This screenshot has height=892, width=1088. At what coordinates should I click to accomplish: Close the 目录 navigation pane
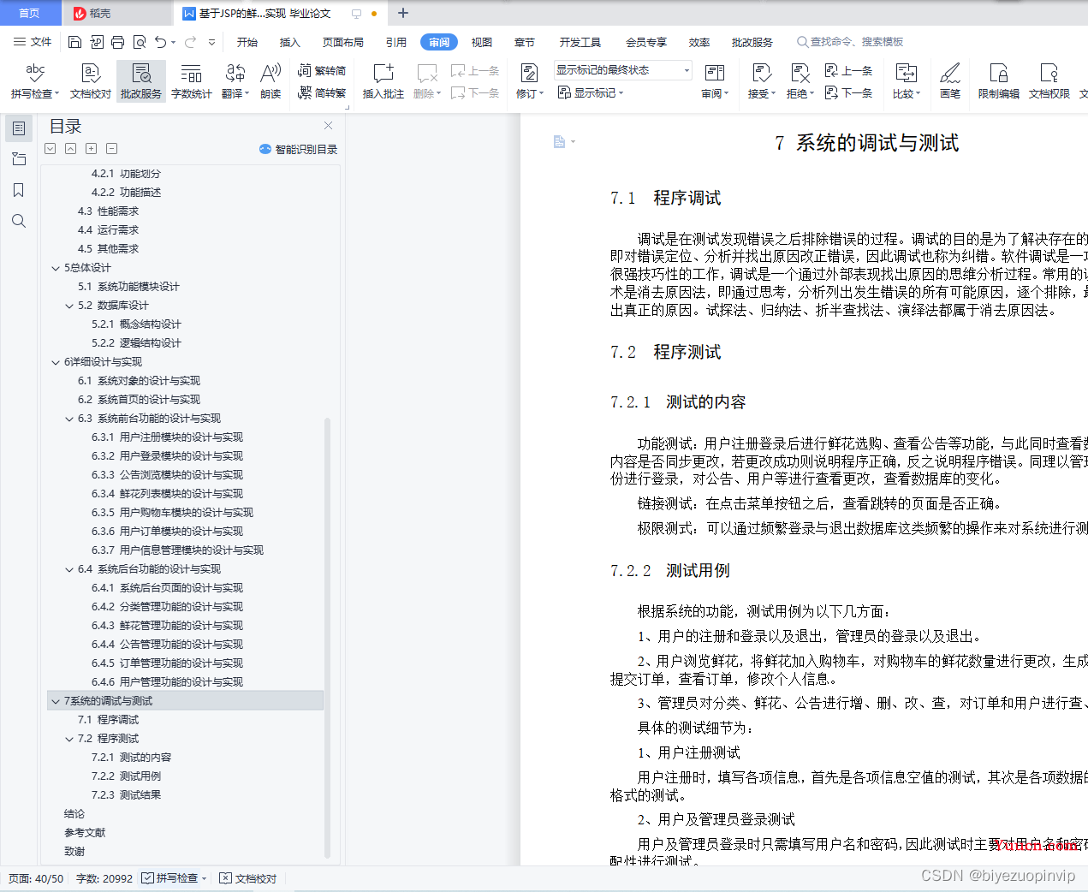(x=328, y=126)
